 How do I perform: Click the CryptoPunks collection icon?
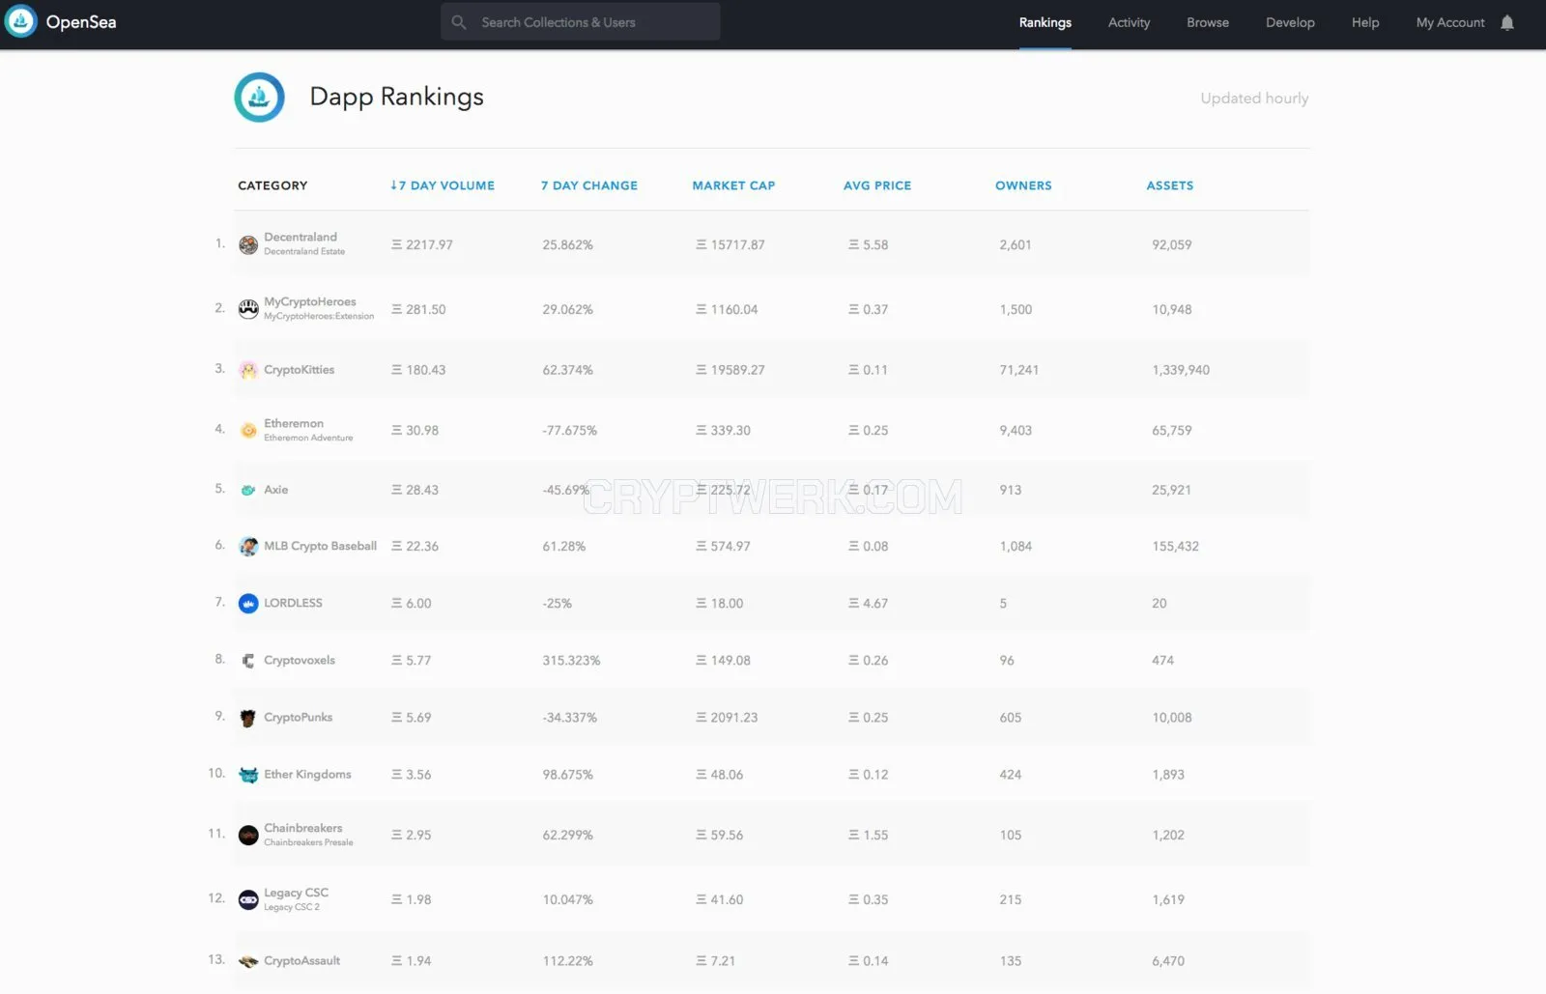pos(248,718)
